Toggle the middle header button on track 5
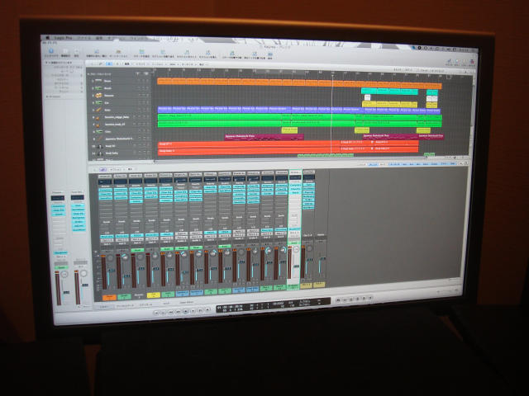 tap(143, 110)
